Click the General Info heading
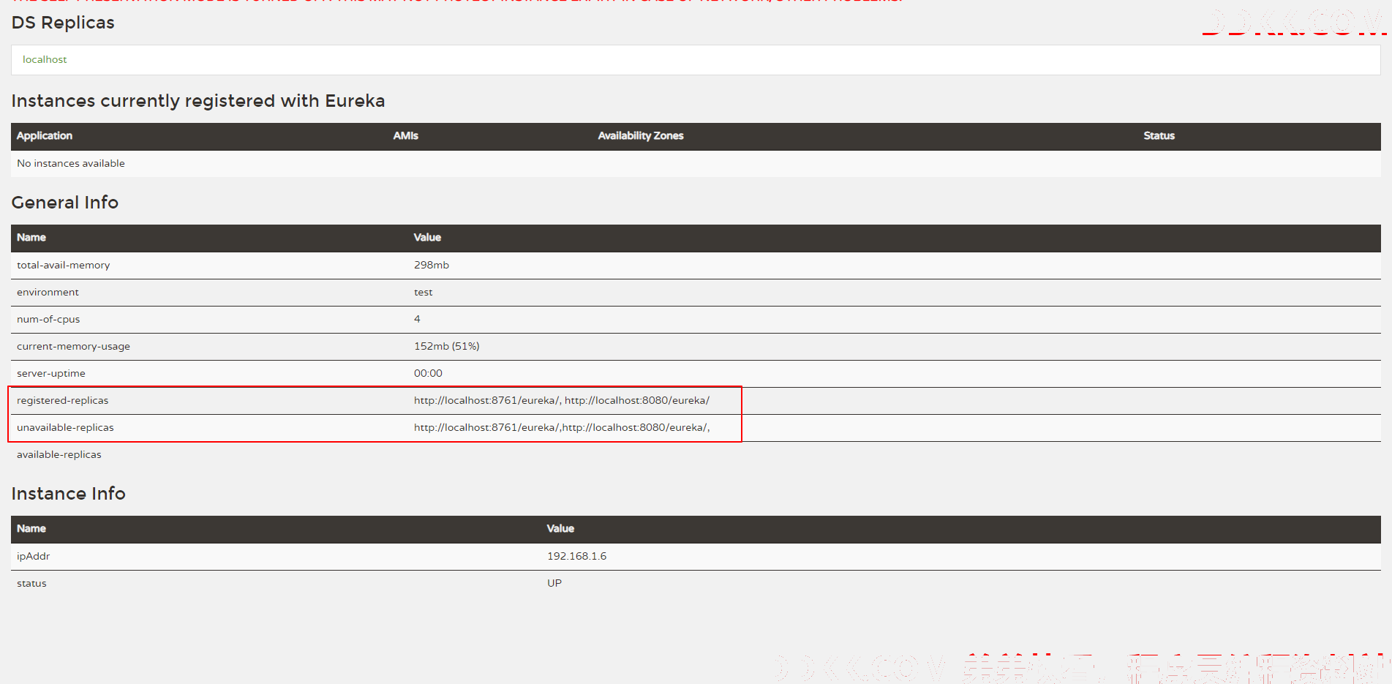 click(x=64, y=203)
